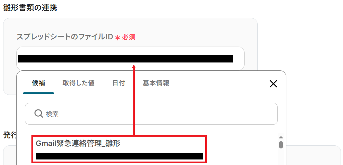Select the 候補 tab
The width and height of the screenshot is (343, 165).
pos(38,83)
